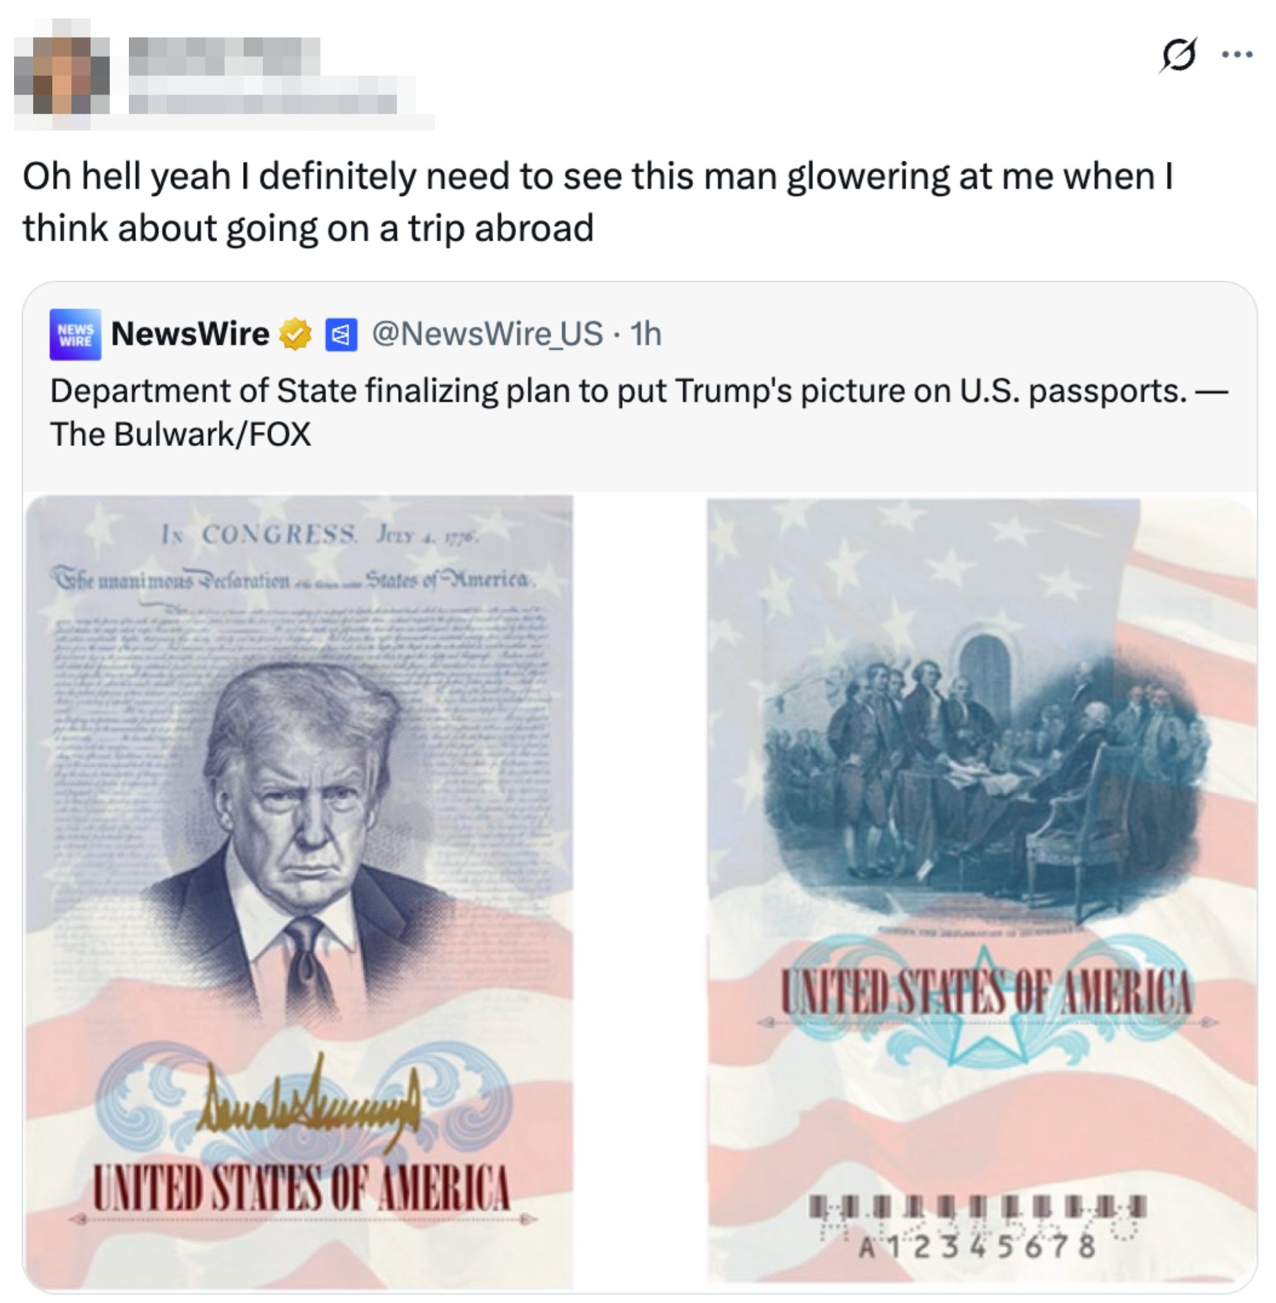
Task: Click 'The Bulwark/FOX' attribution text
Action: [x=181, y=435]
